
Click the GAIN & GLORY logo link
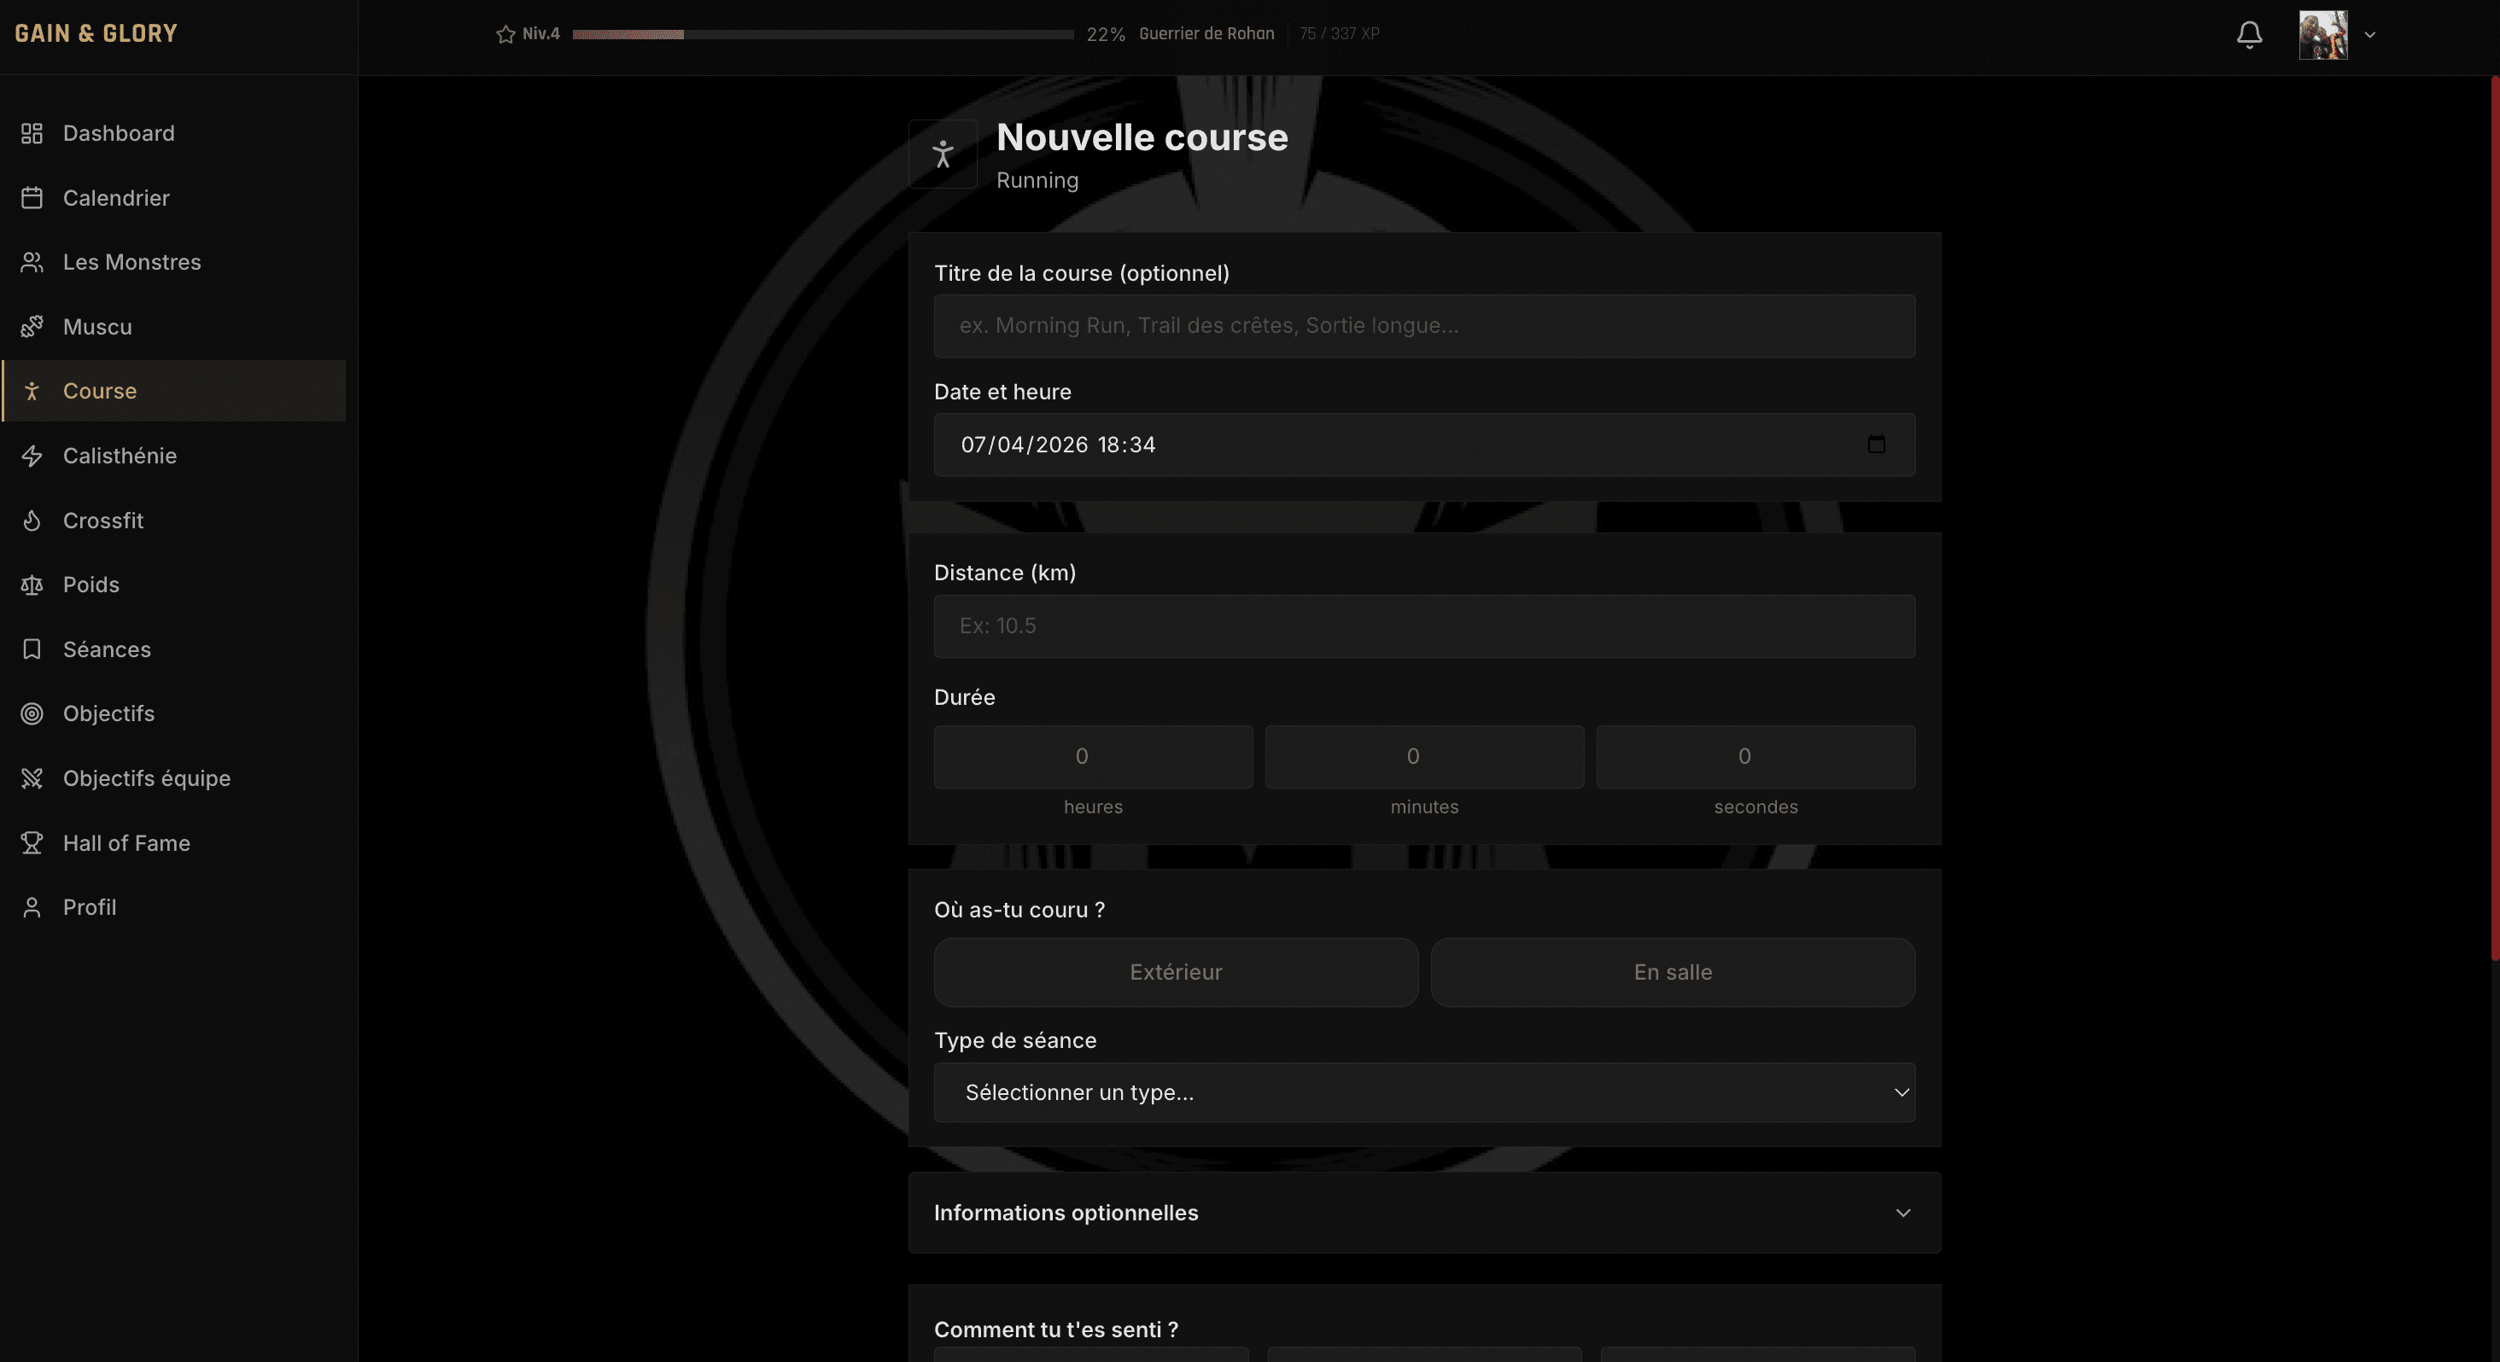96,34
